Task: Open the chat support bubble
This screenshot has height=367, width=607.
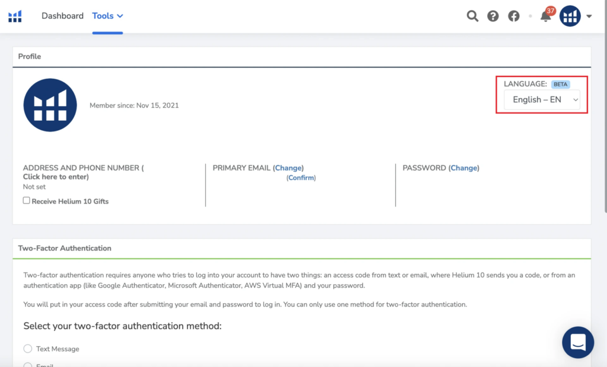Action: click(x=577, y=342)
